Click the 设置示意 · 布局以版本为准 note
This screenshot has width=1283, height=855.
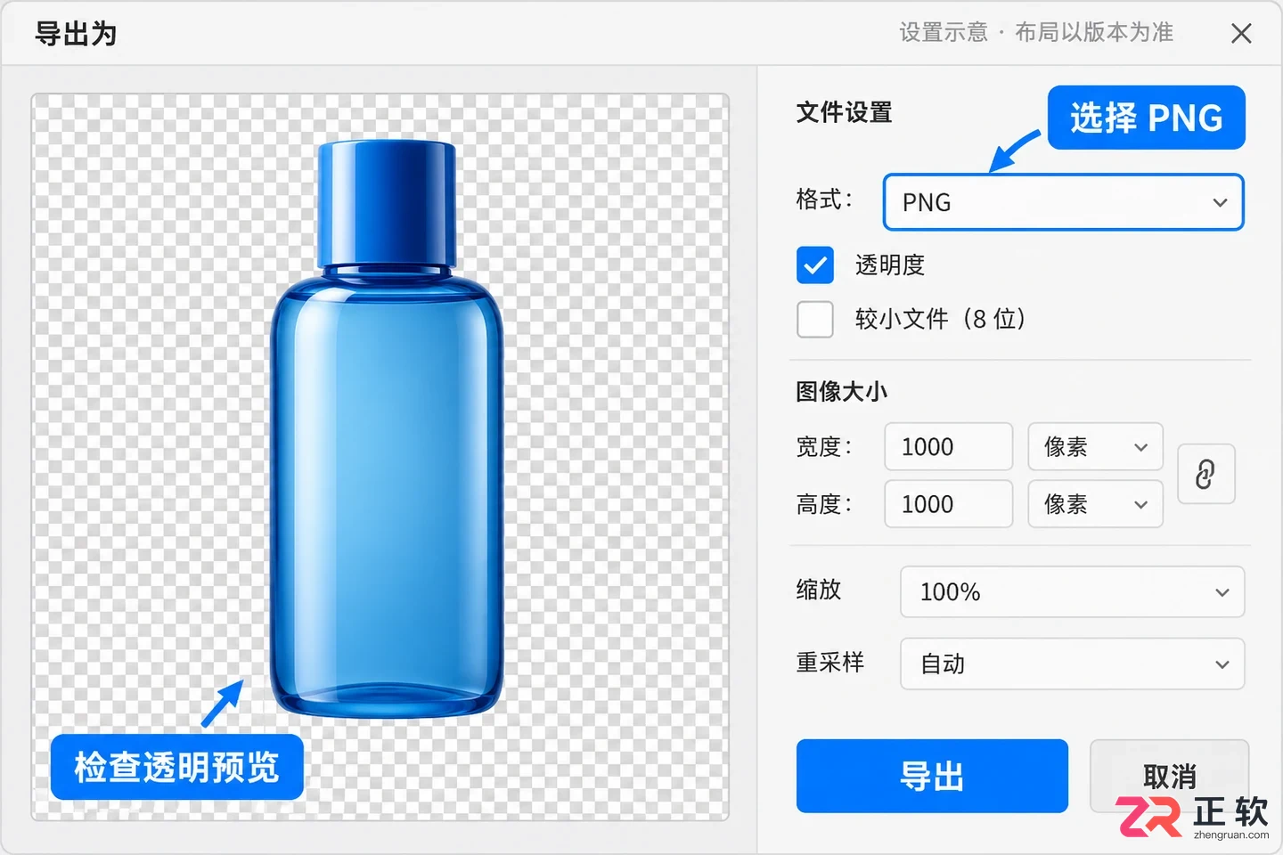pos(1036,33)
